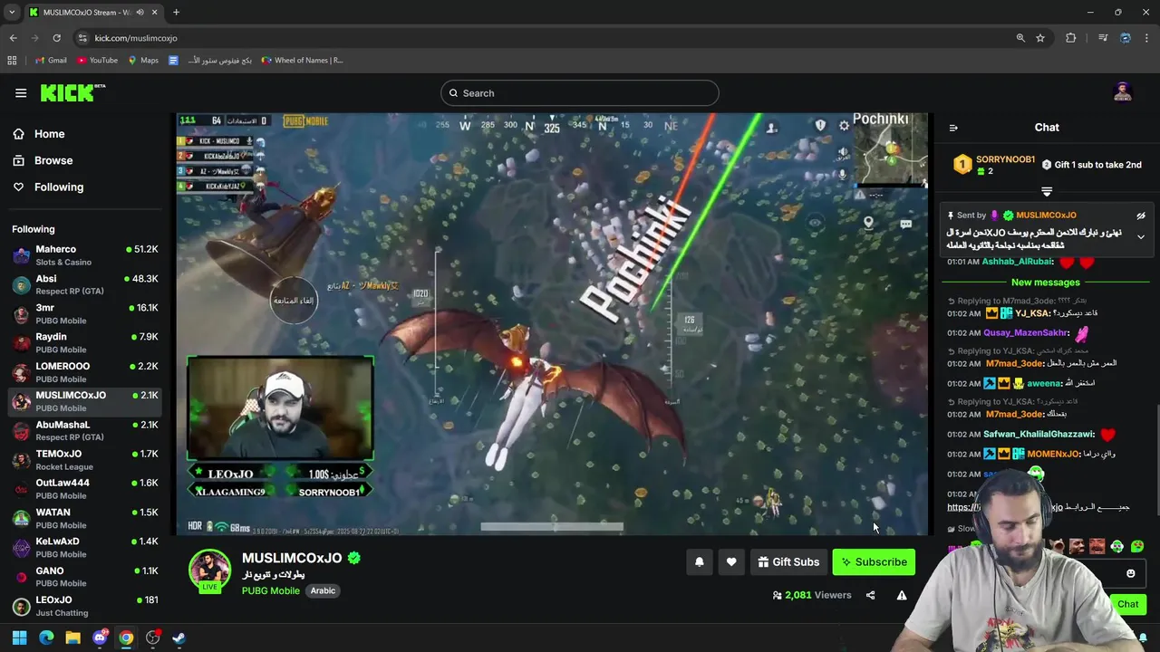Open aweena's username in chat
The width and height of the screenshot is (1160, 652).
point(1045,384)
